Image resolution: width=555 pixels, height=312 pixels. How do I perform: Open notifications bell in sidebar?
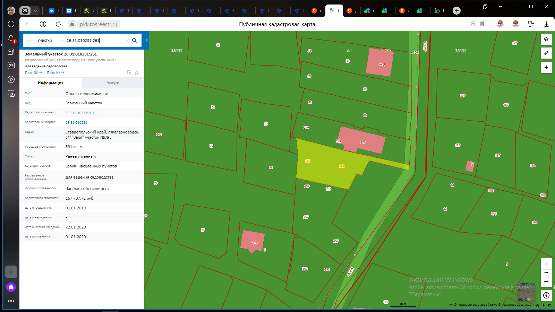[x=11, y=38]
